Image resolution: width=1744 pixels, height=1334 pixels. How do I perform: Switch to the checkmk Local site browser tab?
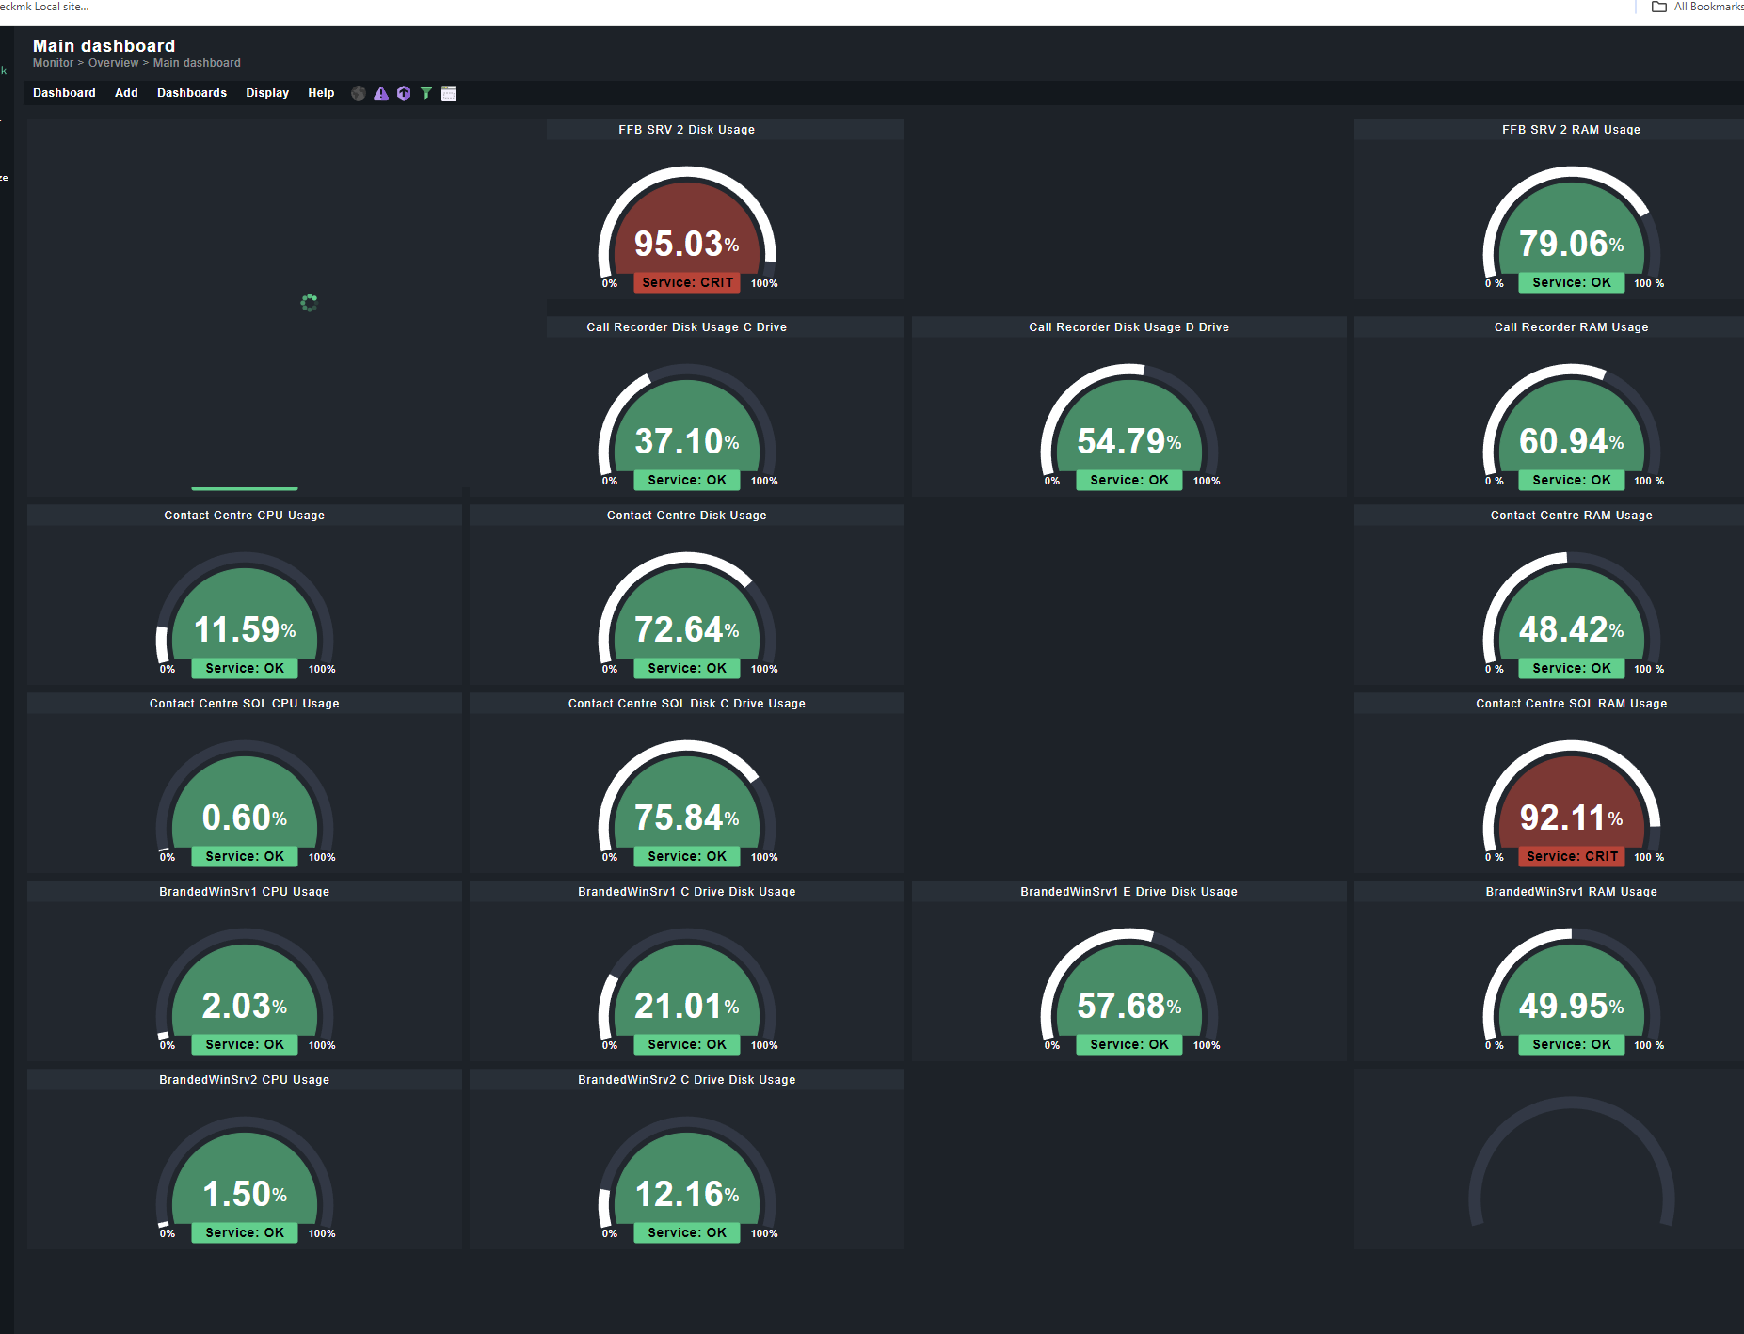pos(42,7)
